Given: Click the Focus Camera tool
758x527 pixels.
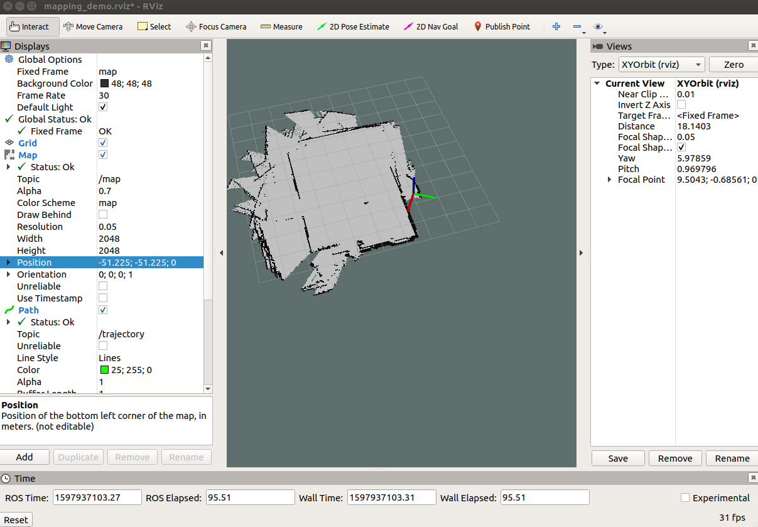Looking at the screenshot, I should point(216,26).
